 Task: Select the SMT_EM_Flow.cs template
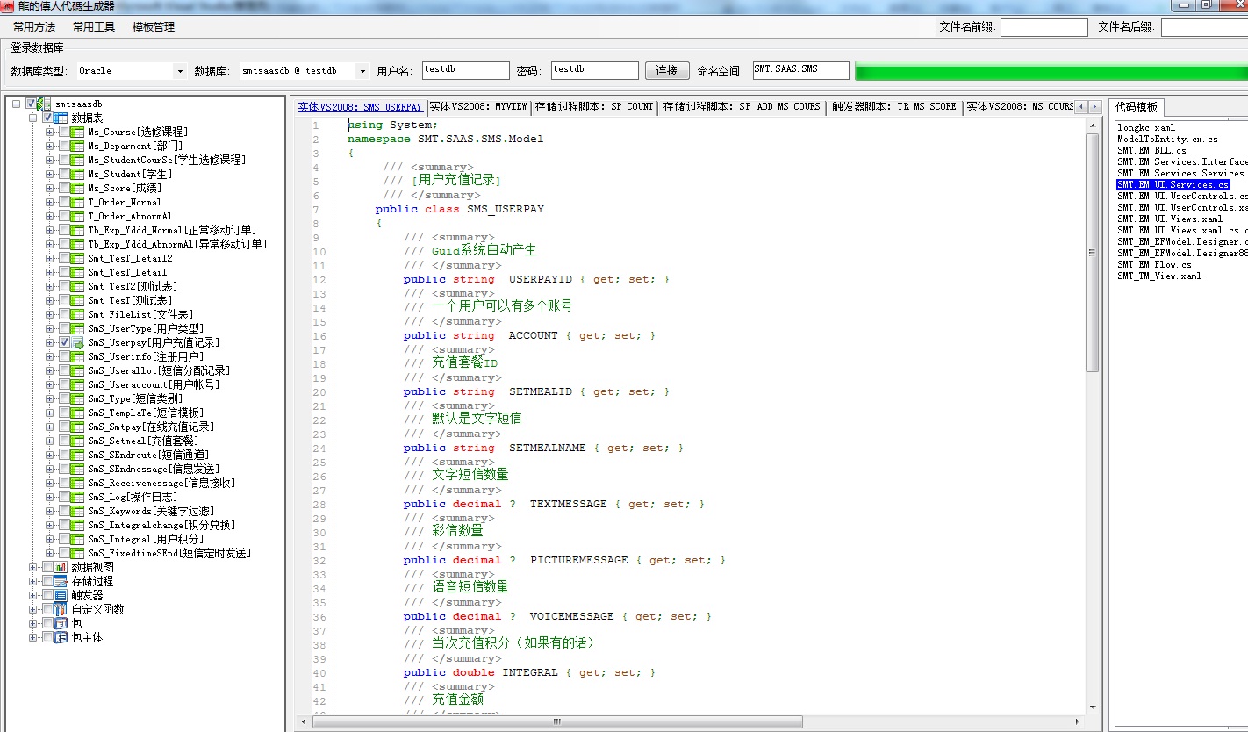point(1154,264)
